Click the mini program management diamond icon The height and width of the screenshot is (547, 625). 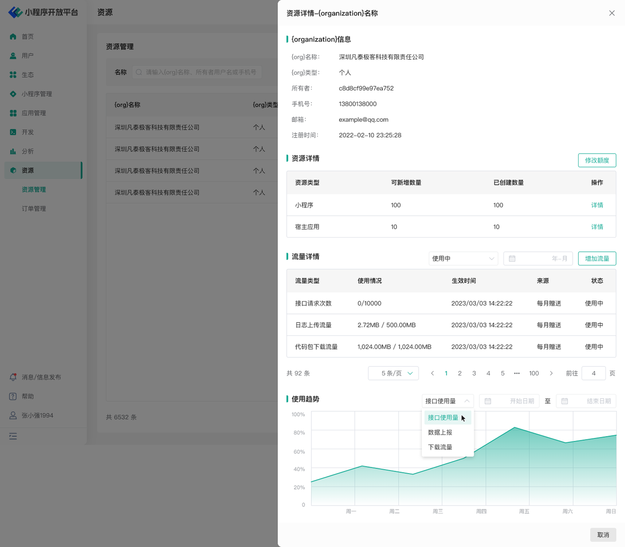pos(13,94)
